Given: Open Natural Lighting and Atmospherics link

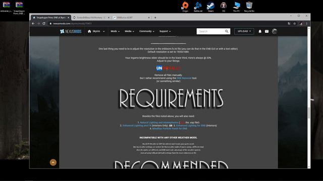Looking at the screenshot, I should click(x=159, y=123).
